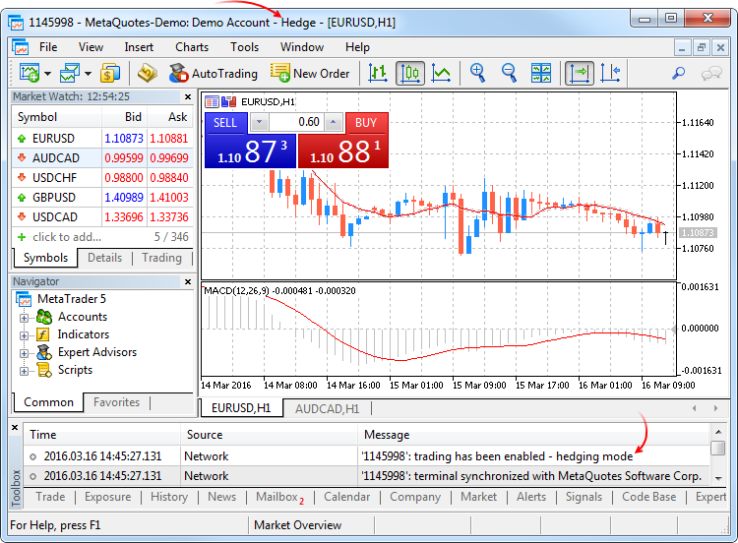Switch to line chart icon
Image resolution: width=738 pixels, height=543 pixels.
click(x=442, y=73)
